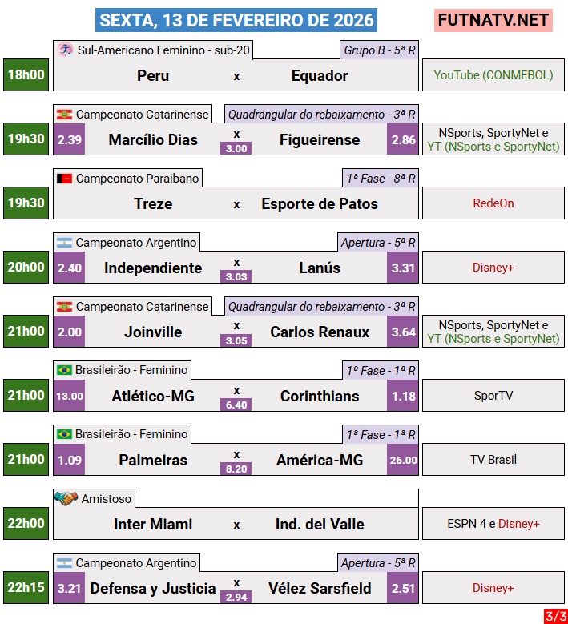Click the Inter Miami team name
The image size is (568, 624).
153,524
